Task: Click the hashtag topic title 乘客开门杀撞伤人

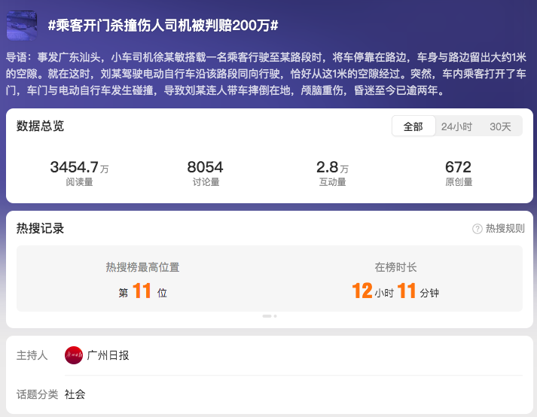Action: (x=163, y=25)
